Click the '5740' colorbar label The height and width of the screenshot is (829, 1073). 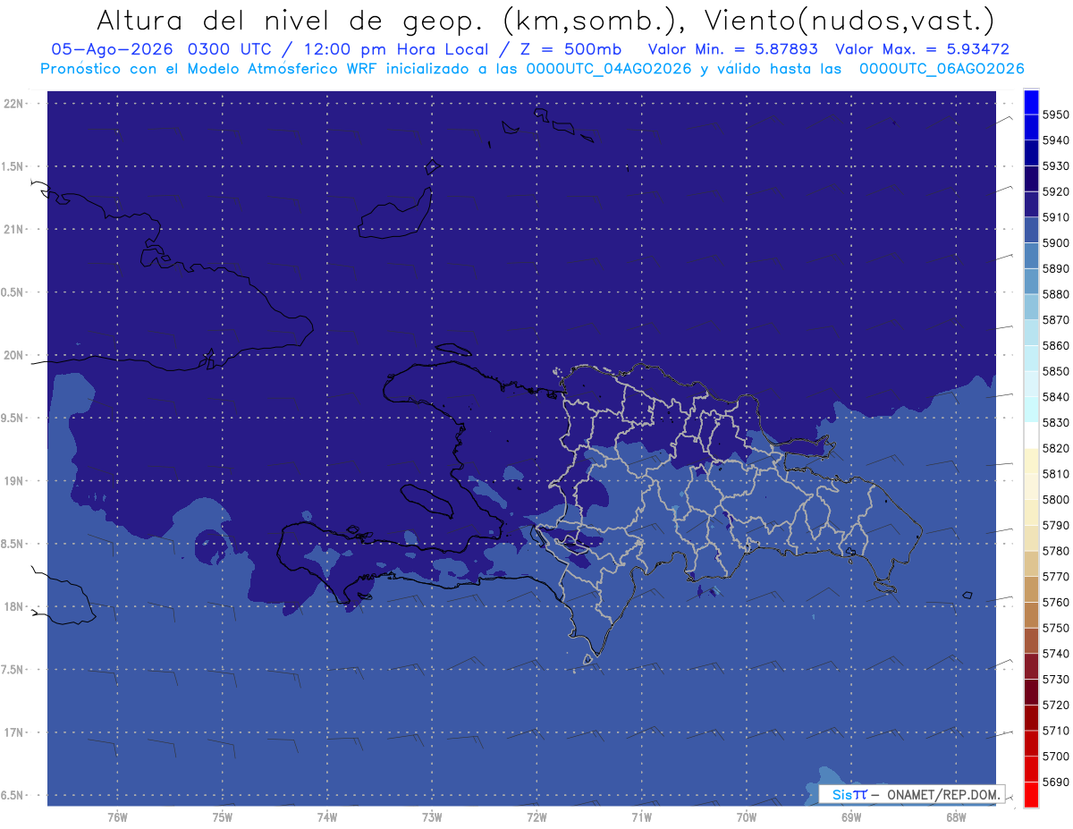(x=1056, y=654)
